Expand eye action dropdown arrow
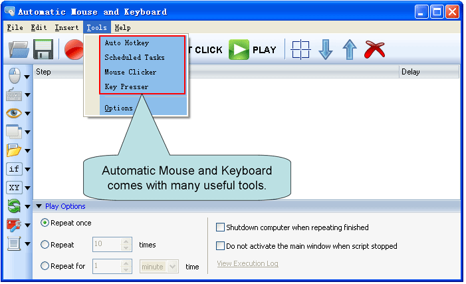 (x=28, y=114)
